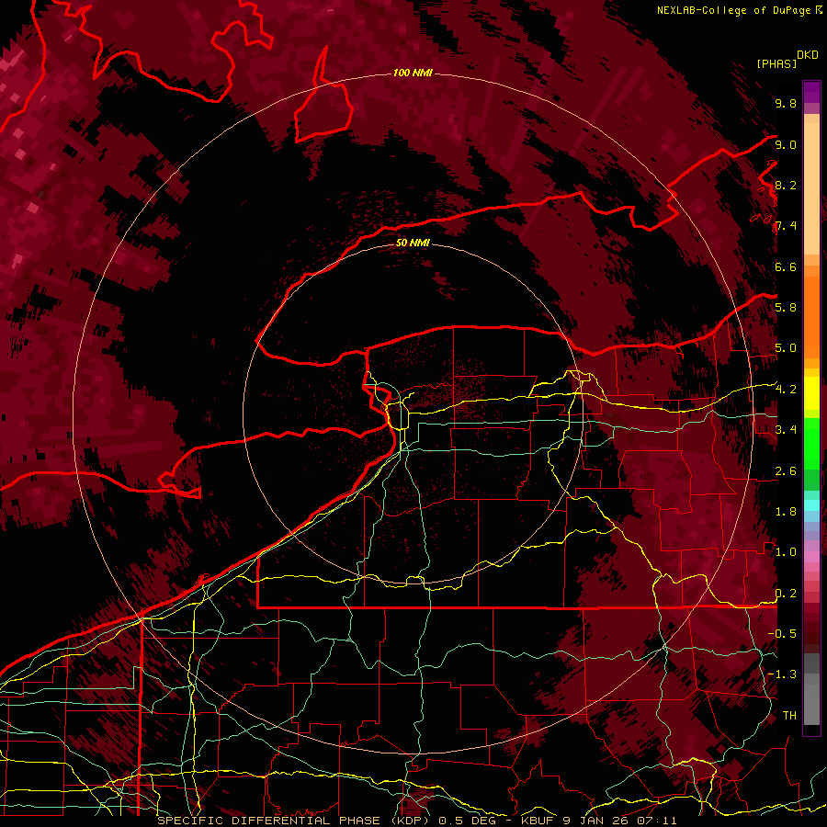Click the 0.2 value on color scale
Image resolution: width=827 pixels, height=827 pixels.
[x=786, y=594]
